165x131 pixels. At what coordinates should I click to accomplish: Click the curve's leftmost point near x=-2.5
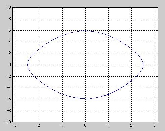(x=28, y=65)
